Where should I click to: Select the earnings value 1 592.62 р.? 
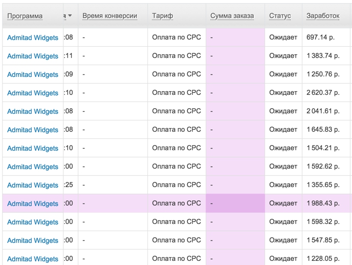(323, 167)
